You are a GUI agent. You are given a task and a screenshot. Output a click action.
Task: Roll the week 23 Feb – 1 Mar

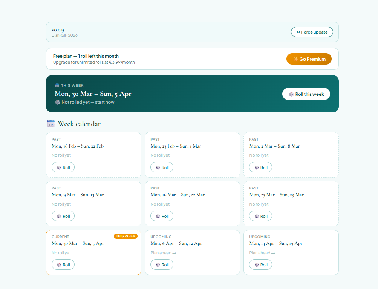(x=162, y=167)
